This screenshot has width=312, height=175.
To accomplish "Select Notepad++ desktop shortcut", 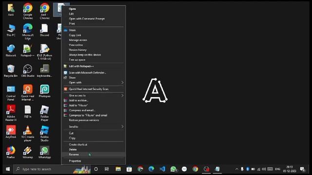I will pyautogui.click(x=28, y=51).
